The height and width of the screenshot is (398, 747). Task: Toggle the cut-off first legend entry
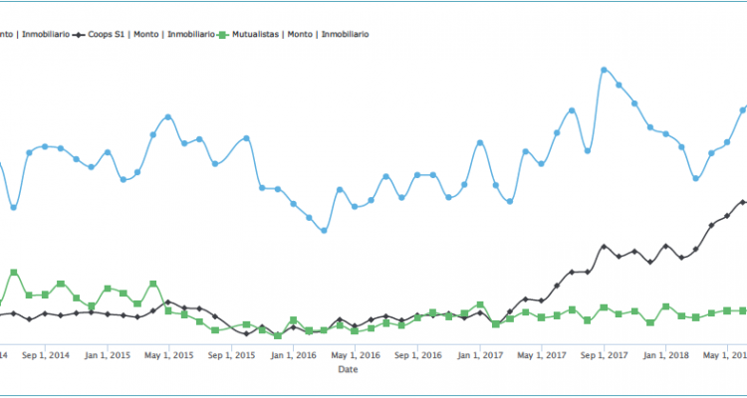click(35, 34)
